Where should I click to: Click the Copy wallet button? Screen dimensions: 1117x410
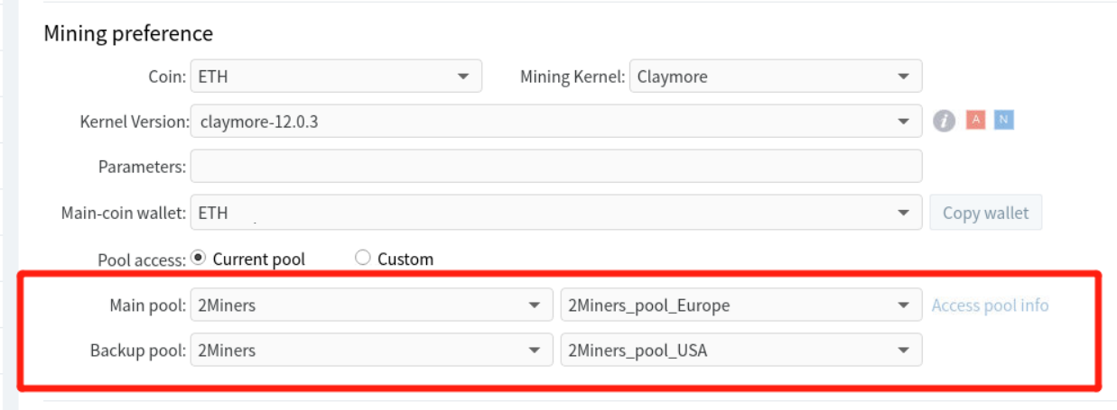click(985, 213)
